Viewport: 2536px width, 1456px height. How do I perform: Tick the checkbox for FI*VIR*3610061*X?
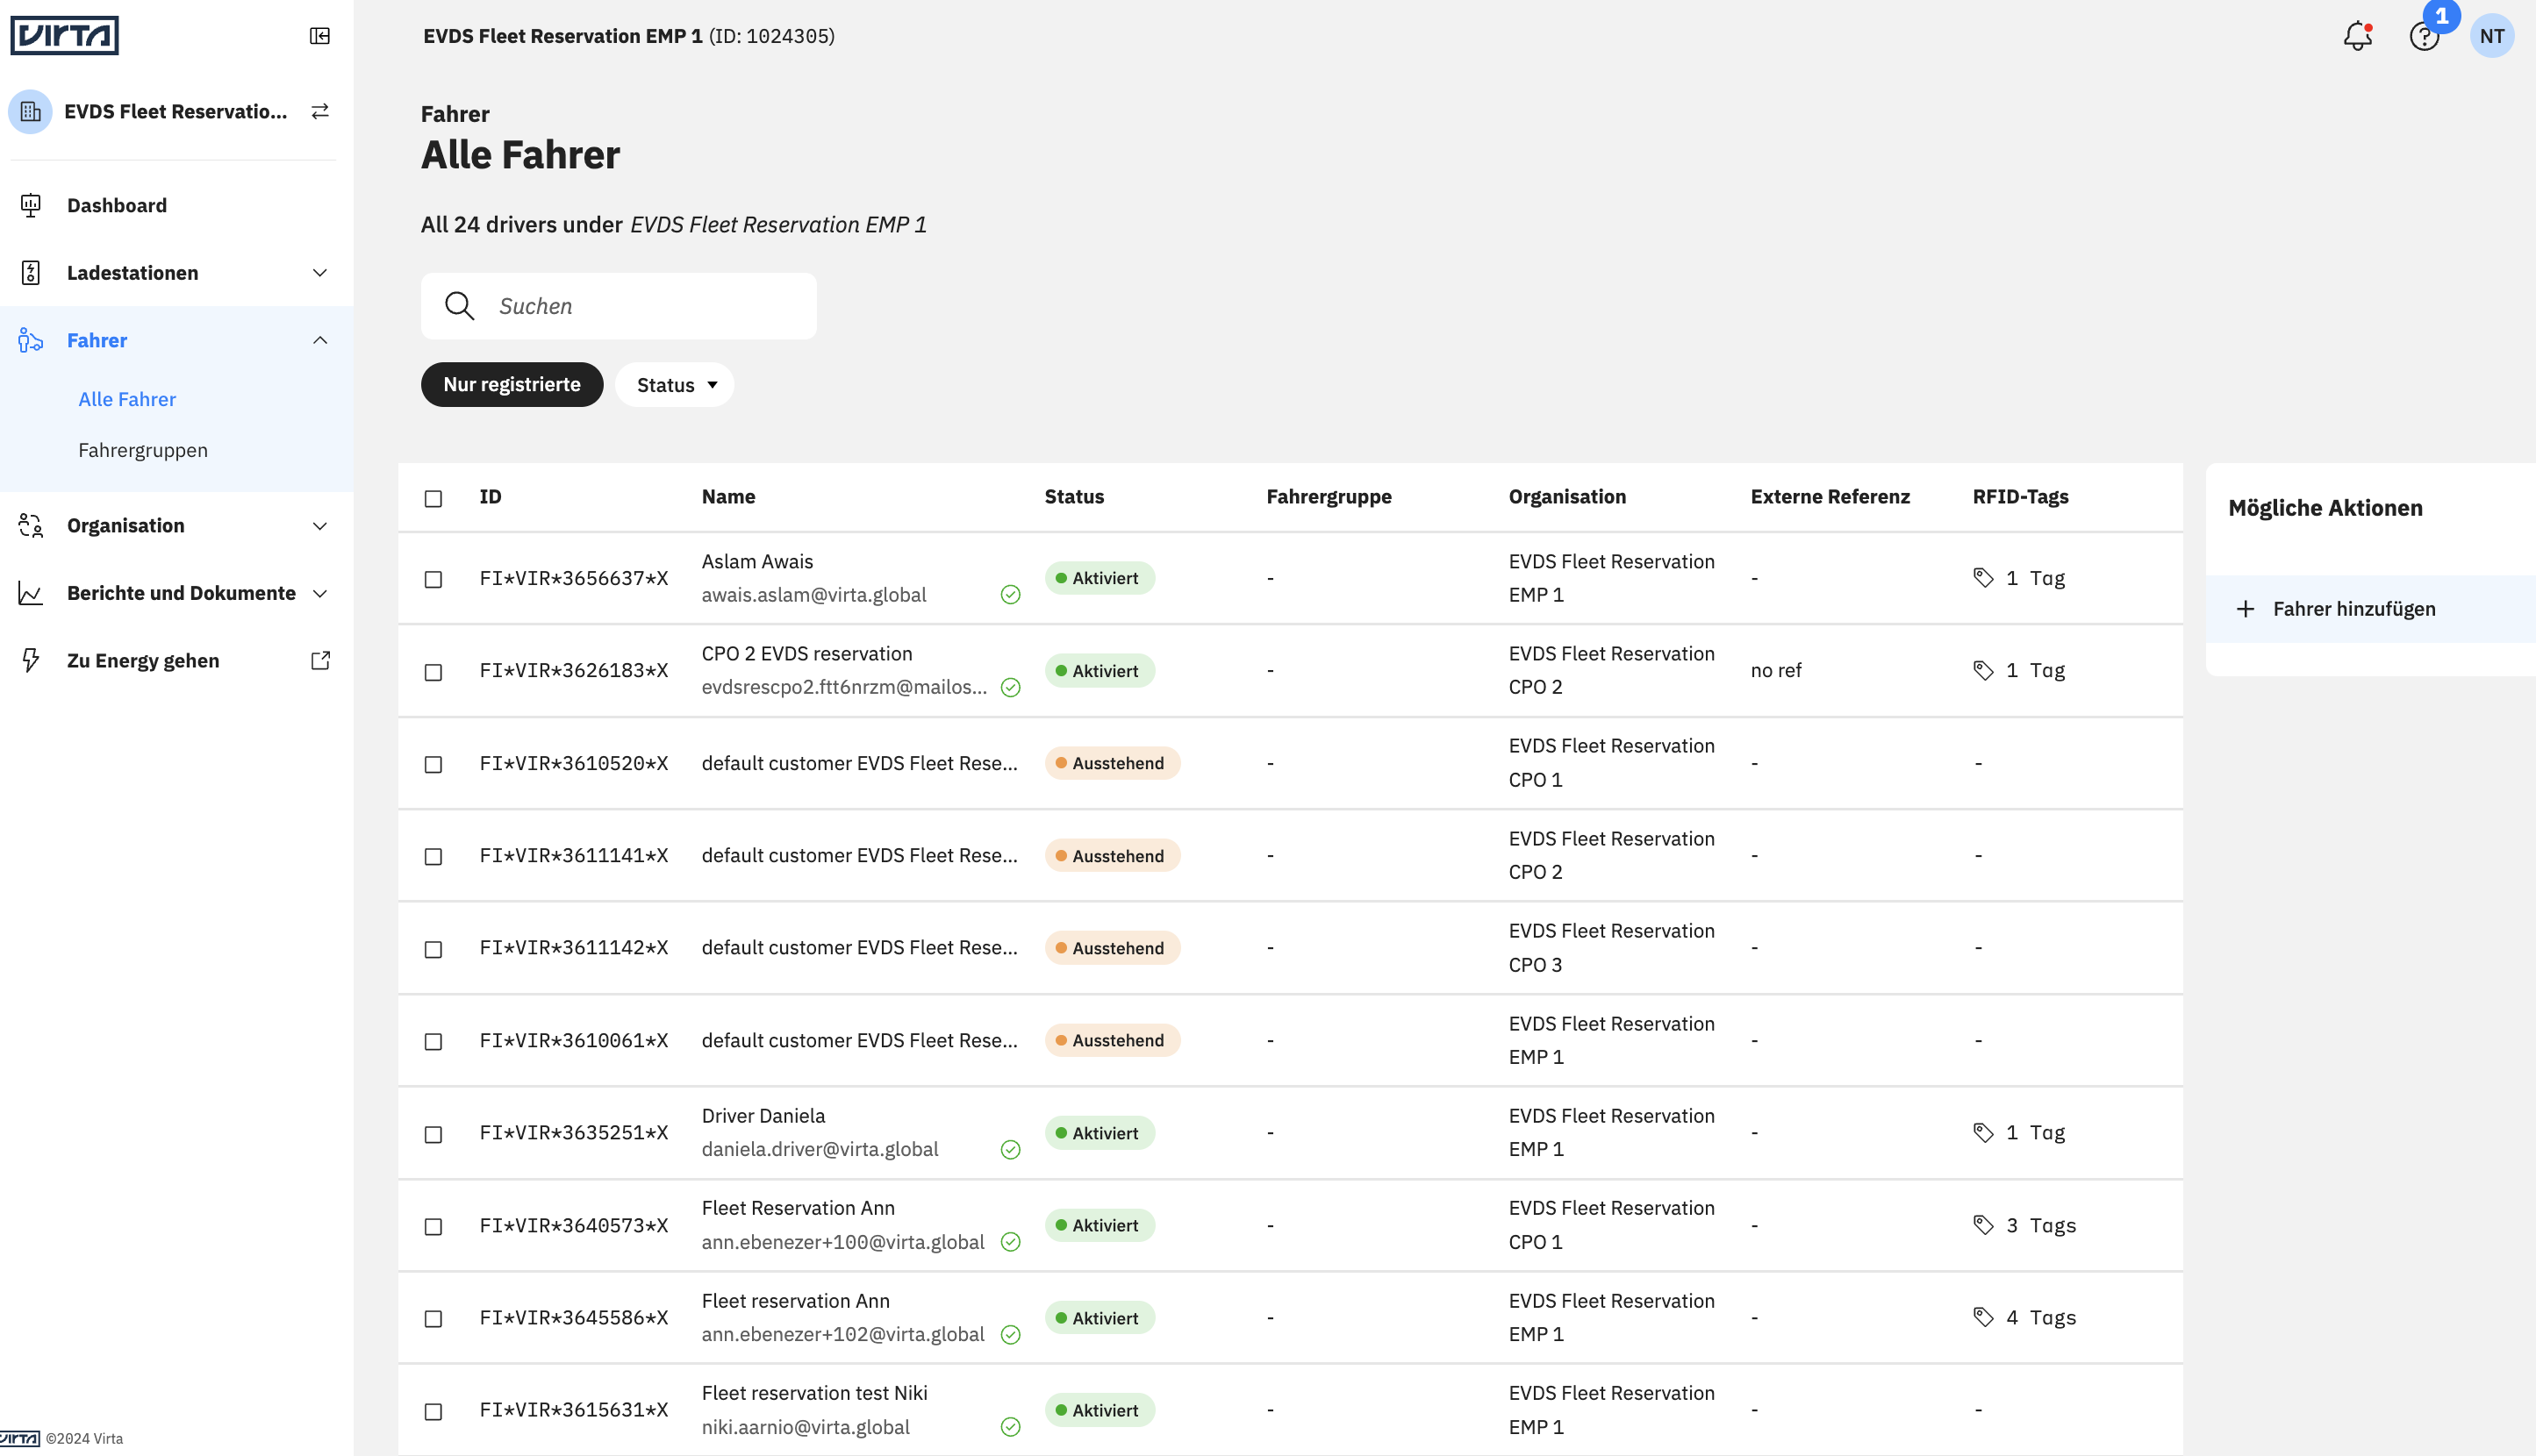pos(433,1042)
